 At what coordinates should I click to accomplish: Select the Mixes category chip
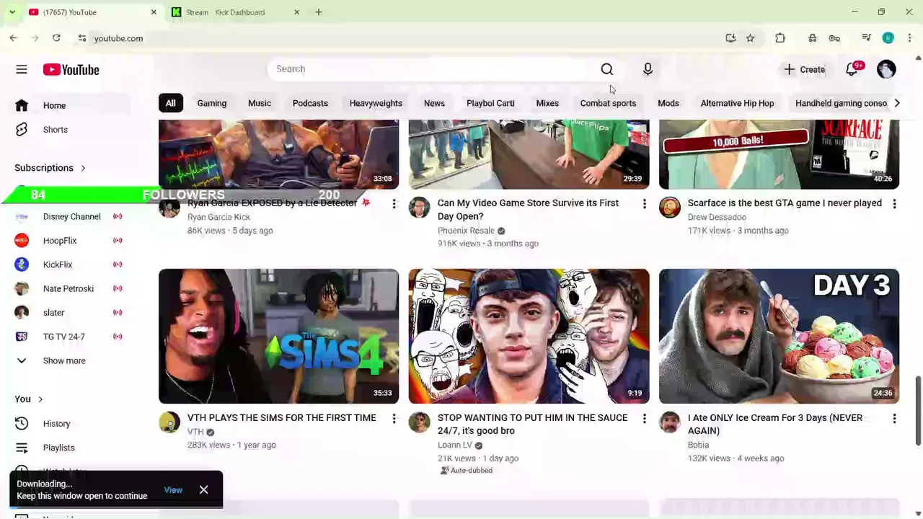coord(547,103)
